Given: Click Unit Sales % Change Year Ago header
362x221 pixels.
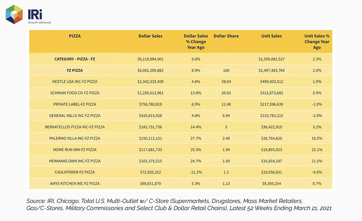Looking at the screenshot, I should click(x=317, y=42).
